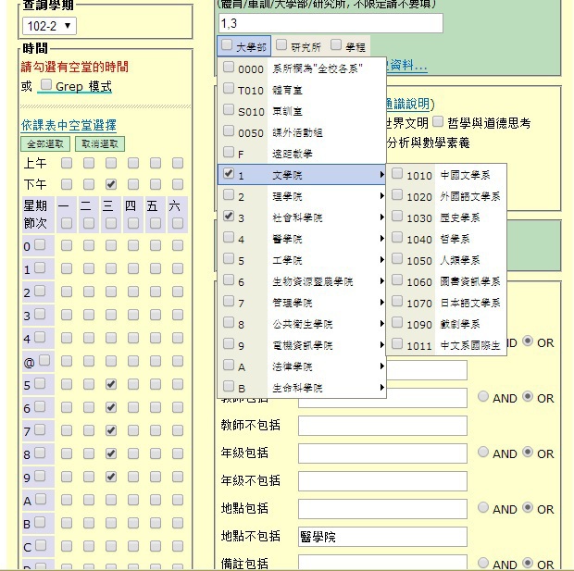The image size is (574, 571).
Task: Choose 1020 外國語文學系 in submenu
Action: (446, 196)
